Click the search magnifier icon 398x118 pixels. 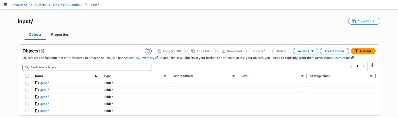point(27,67)
